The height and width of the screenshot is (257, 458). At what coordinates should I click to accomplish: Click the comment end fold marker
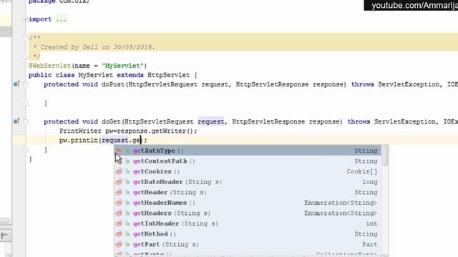(26, 56)
